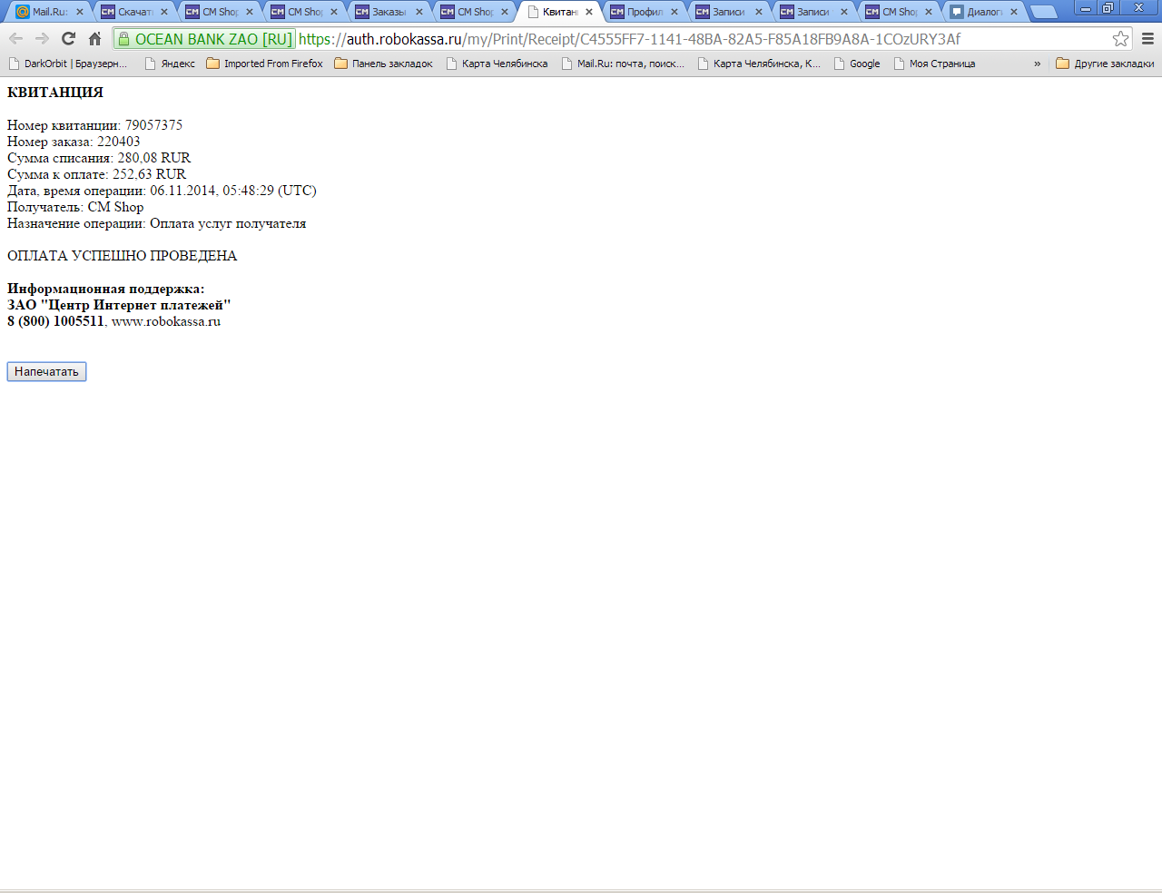The width and height of the screenshot is (1162, 893).
Task: Go forward with the forward arrow
Action: click(42, 38)
